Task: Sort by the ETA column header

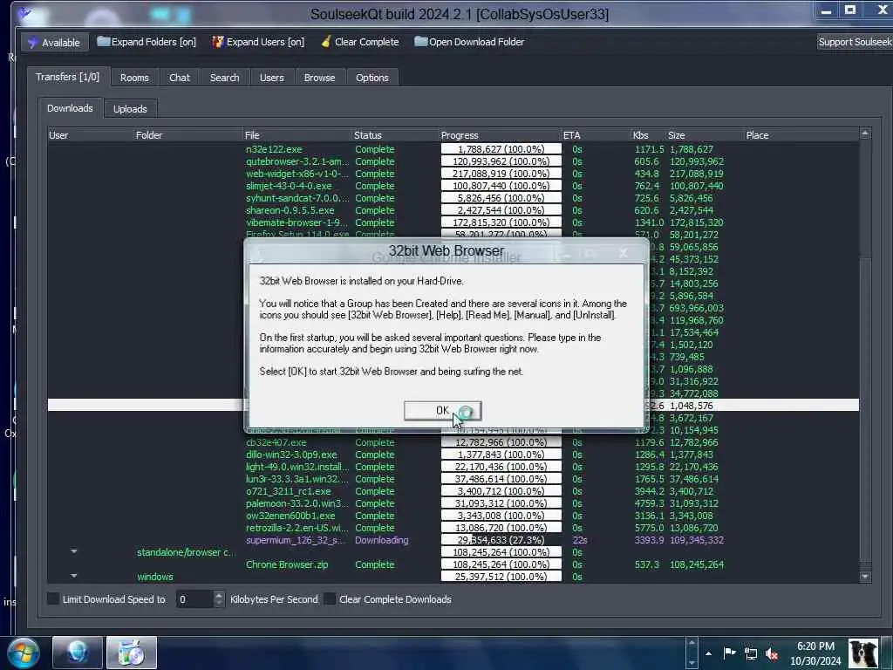Action: (596, 135)
